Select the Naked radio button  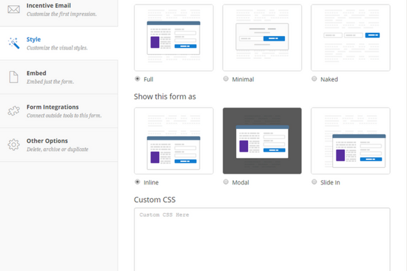click(x=314, y=79)
